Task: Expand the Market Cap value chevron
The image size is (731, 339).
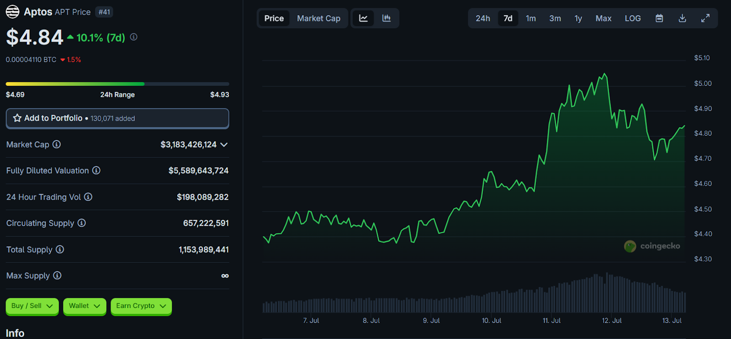Action: point(224,145)
